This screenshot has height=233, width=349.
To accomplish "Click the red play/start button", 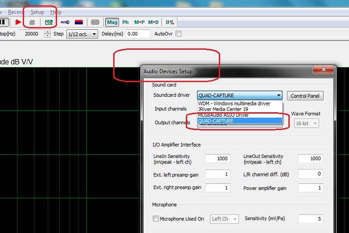I will tap(18, 22).
